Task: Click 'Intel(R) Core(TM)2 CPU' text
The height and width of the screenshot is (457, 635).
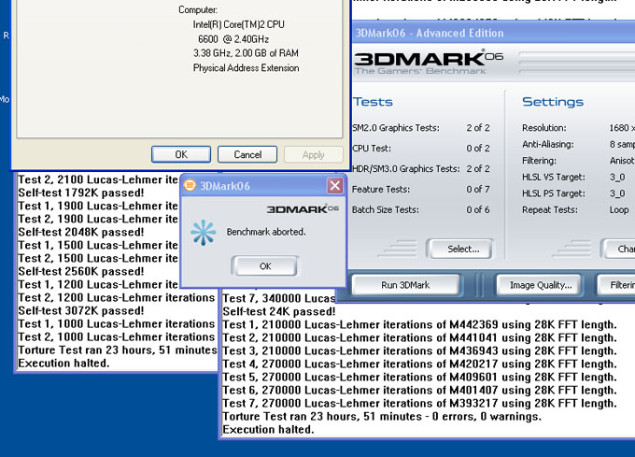Action: [238, 24]
